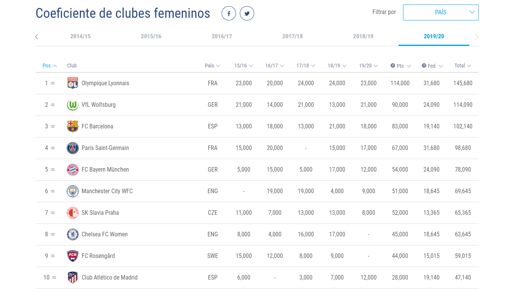Click the Coeficiente de clubes femeninos heading
The image size is (522, 289).
(x=123, y=13)
